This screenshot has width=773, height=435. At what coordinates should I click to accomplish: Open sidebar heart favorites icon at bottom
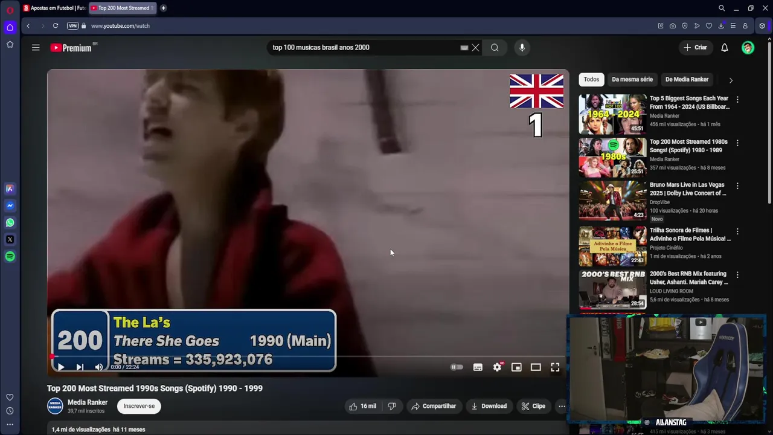10,397
